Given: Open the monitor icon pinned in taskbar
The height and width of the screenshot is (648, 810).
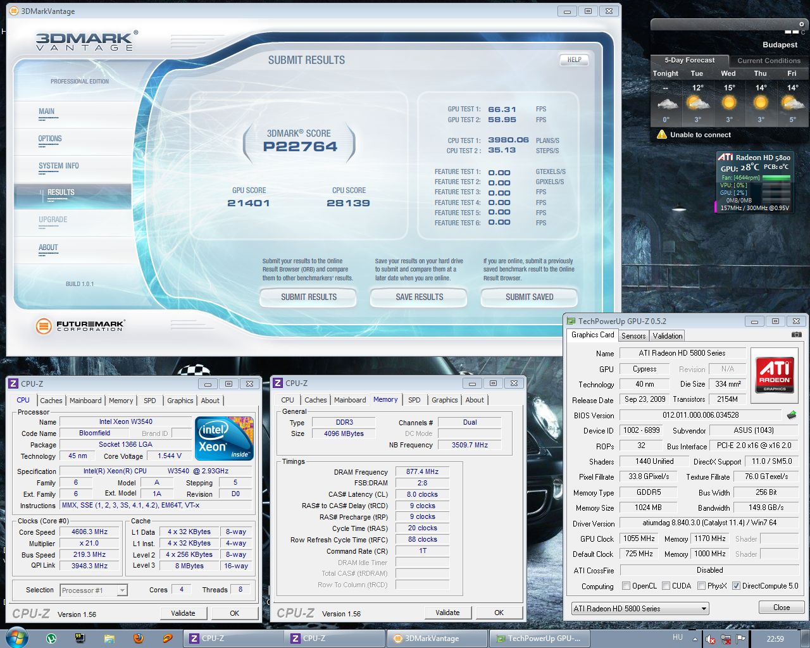Looking at the screenshot, I should tap(80, 639).
